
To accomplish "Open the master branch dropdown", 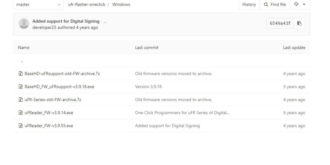I will [38, 4].
